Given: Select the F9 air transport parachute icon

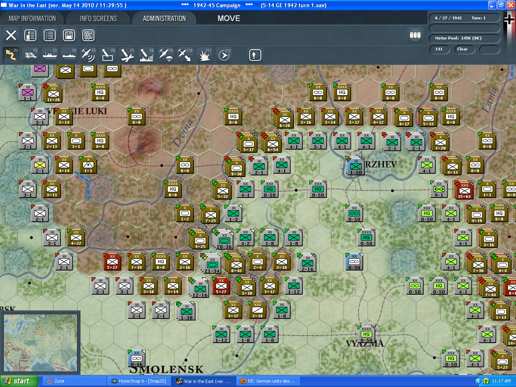Looking at the screenshot, I should click(166, 55).
